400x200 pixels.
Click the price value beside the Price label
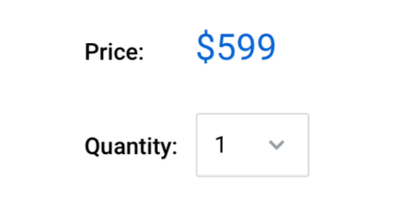pyautogui.click(x=236, y=47)
